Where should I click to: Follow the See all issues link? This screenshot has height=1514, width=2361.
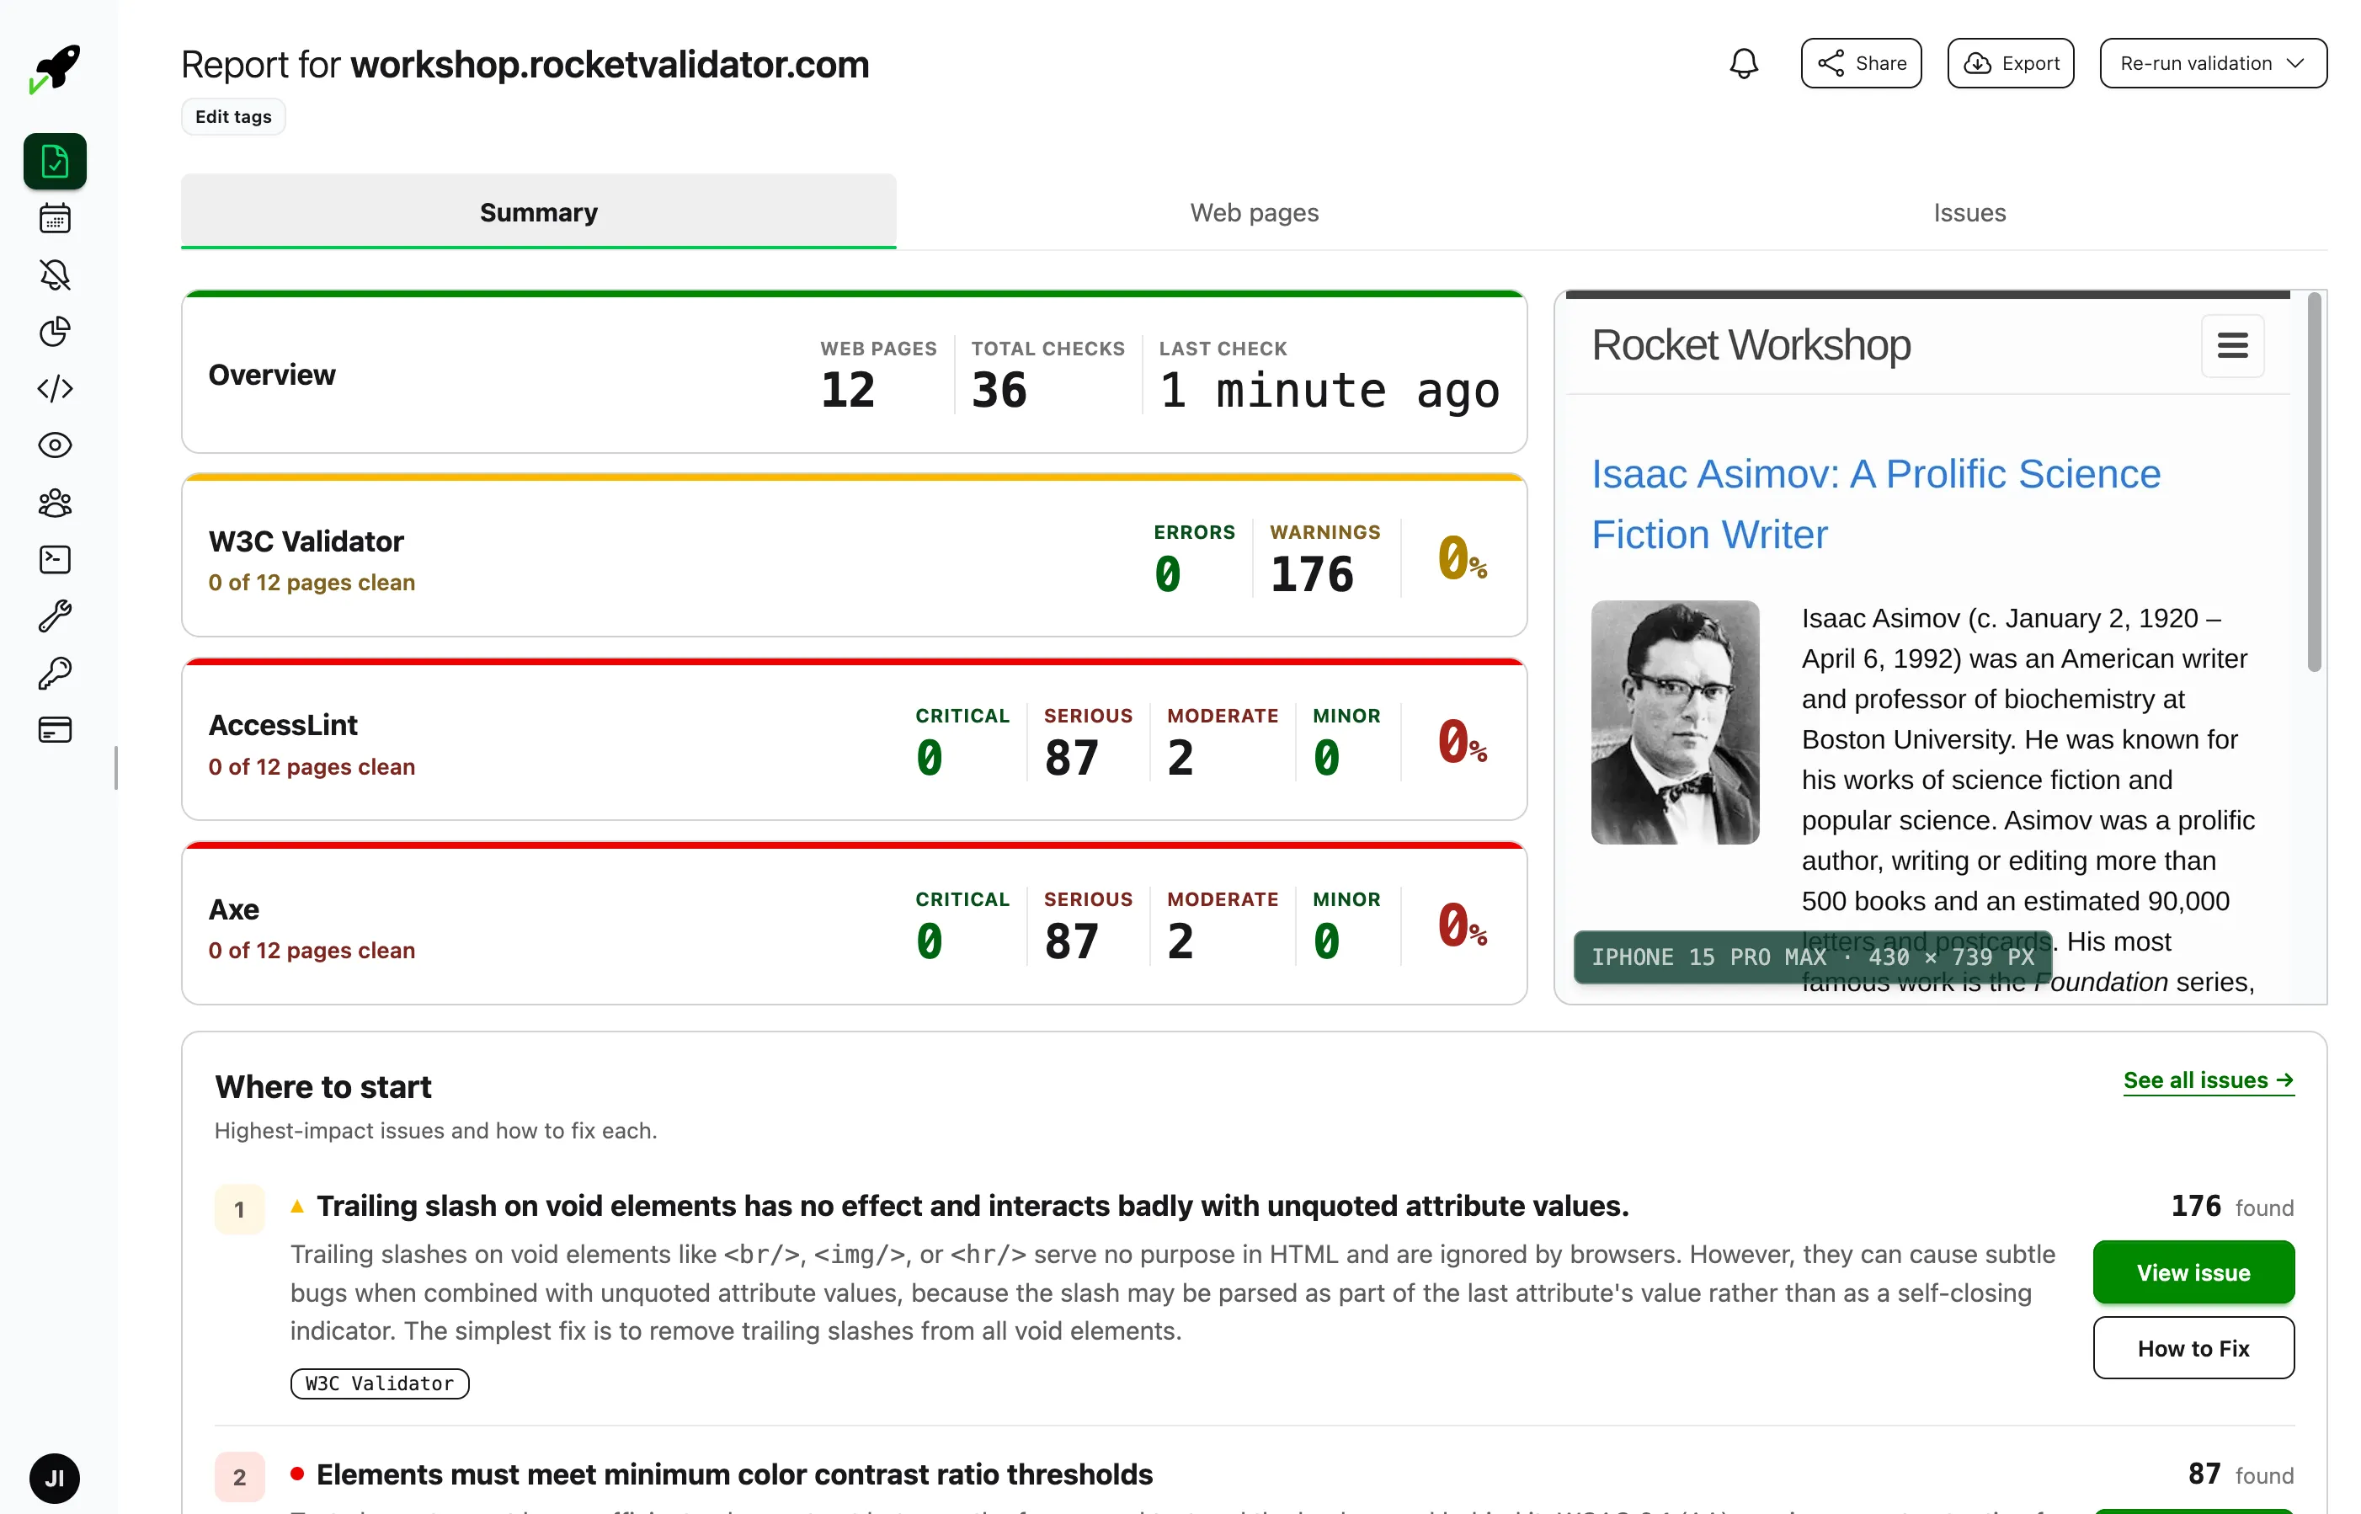pos(2209,1080)
